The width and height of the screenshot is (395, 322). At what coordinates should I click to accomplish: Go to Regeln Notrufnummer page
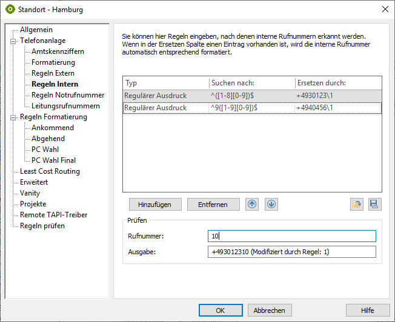68,95
